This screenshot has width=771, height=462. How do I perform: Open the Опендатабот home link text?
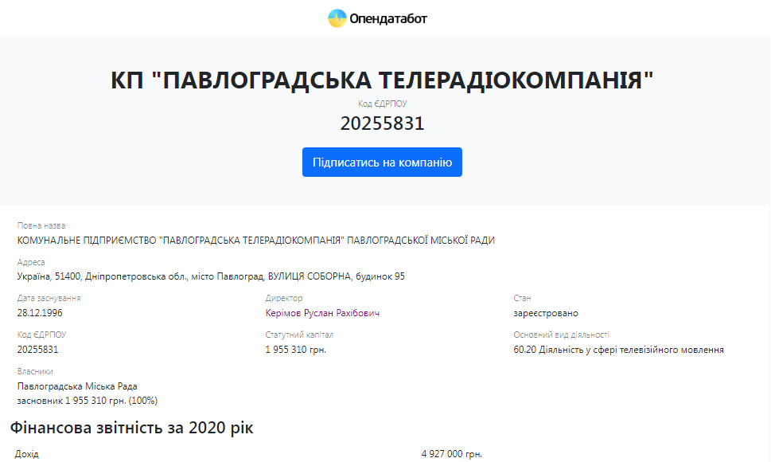pos(388,18)
